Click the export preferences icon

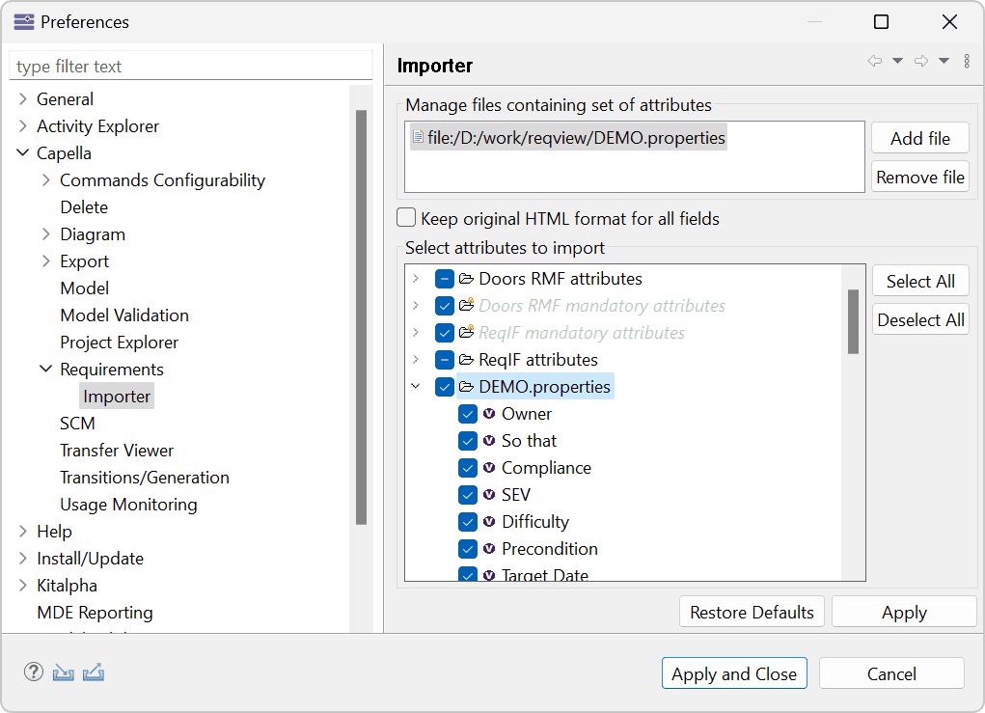(x=94, y=672)
